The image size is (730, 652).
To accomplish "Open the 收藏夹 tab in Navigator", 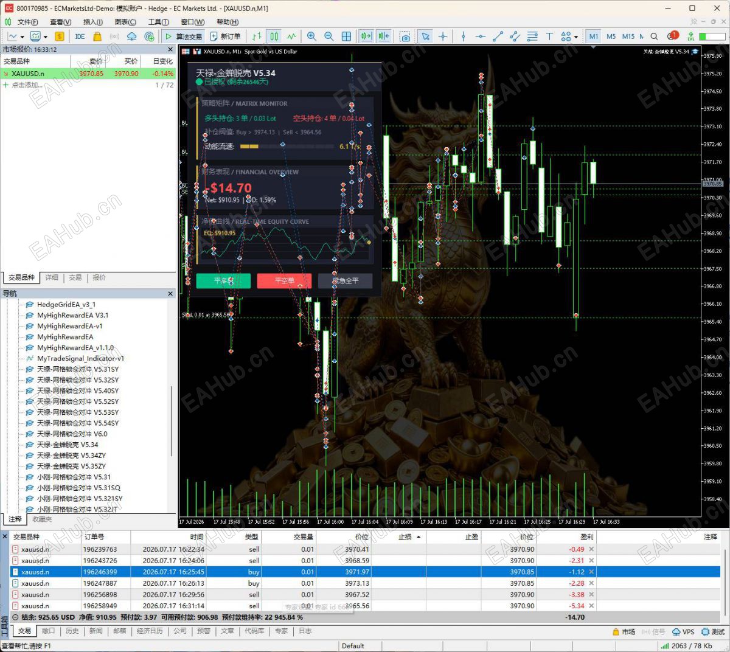I will tap(42, 519).
